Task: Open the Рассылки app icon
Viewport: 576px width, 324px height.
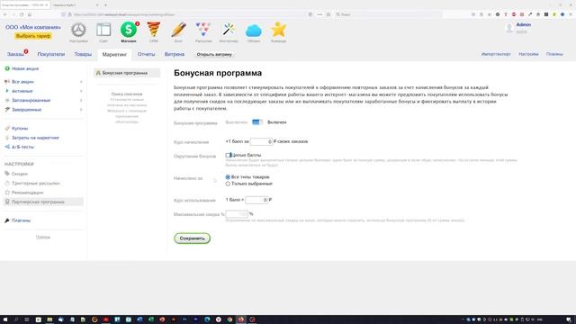Action: [203, 30]
